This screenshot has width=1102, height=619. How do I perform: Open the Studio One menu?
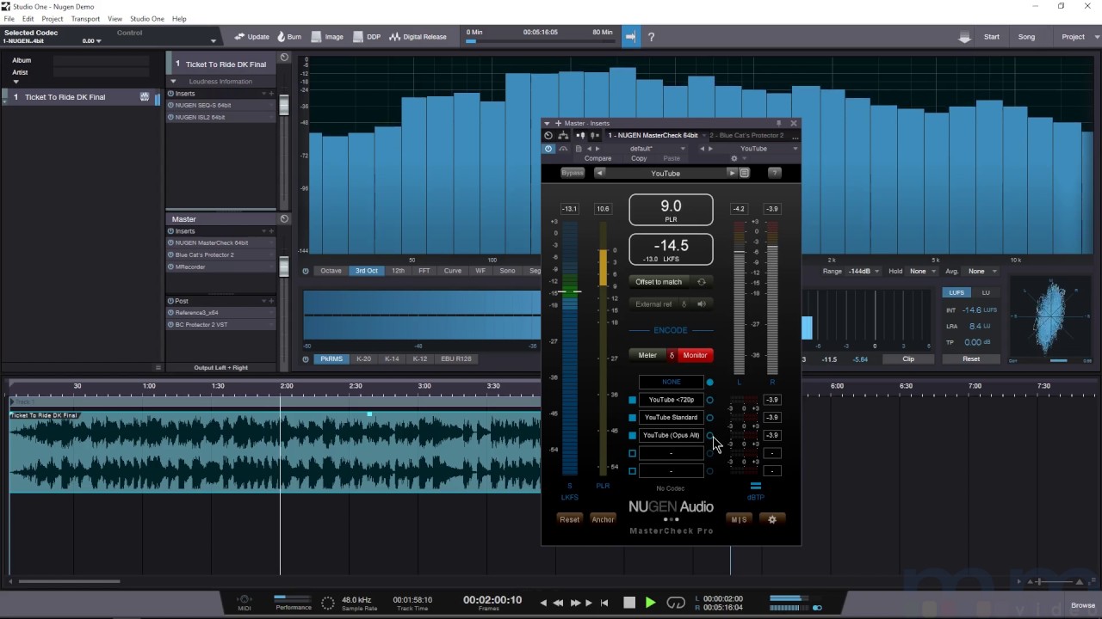[147, 19]
